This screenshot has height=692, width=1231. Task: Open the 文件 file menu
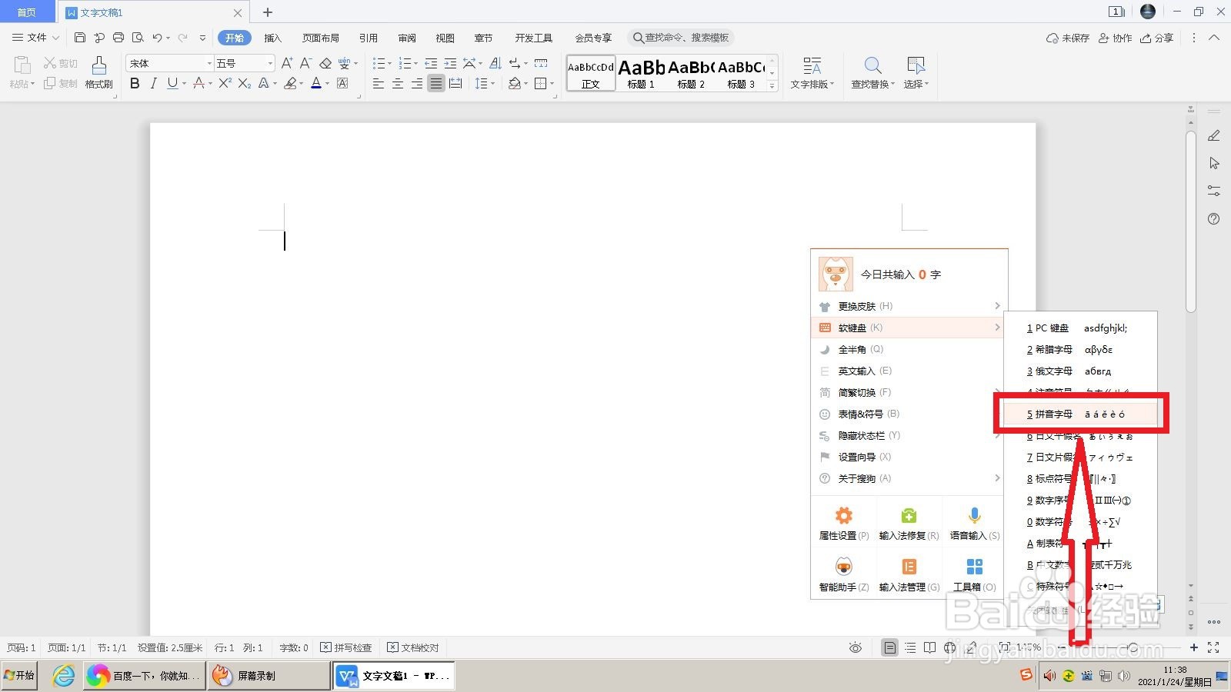36,38
